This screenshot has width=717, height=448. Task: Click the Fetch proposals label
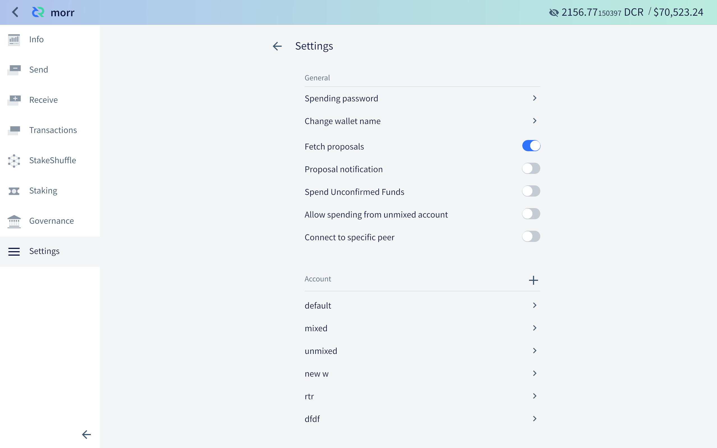[x=334, y=146]
